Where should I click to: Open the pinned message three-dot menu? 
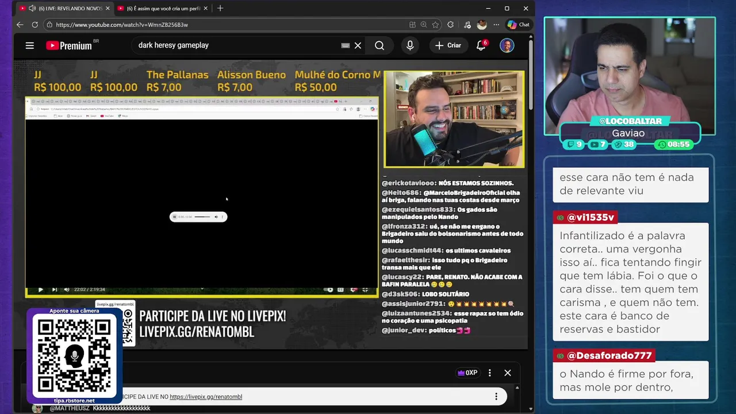(496, 396)
